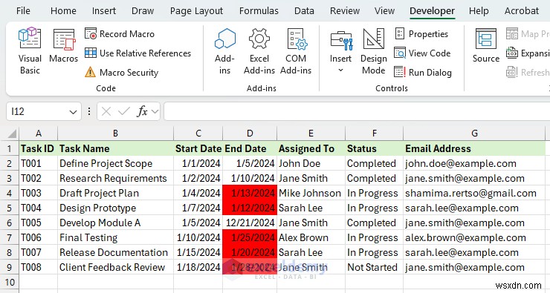This screenshot has width=550, height=293.
Task: Click red cell '1/12/2024'
Action: (x=250, y=208)
